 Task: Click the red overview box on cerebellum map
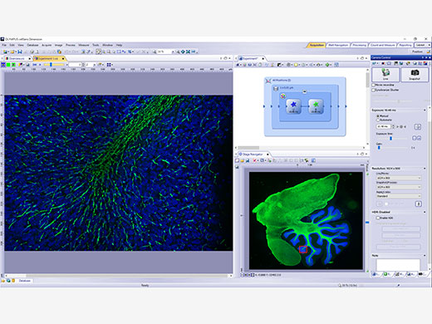point(303,249)
